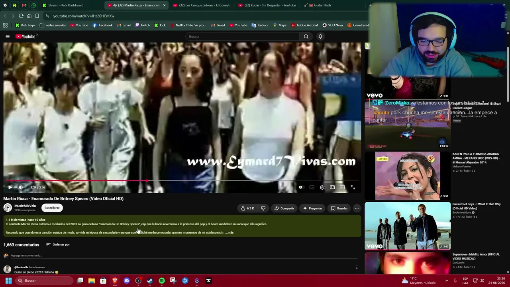Viewport: 510px width, 287px height.
Task: Save video with Guardar button
Action: [339, 208]
